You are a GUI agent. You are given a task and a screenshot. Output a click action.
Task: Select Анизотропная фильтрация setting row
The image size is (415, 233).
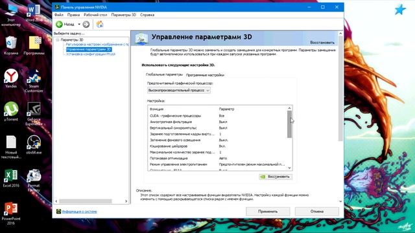point(218,122)
